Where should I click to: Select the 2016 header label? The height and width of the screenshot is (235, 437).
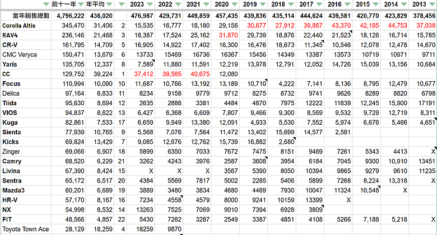pyautogui.click(x=334, y=4)
